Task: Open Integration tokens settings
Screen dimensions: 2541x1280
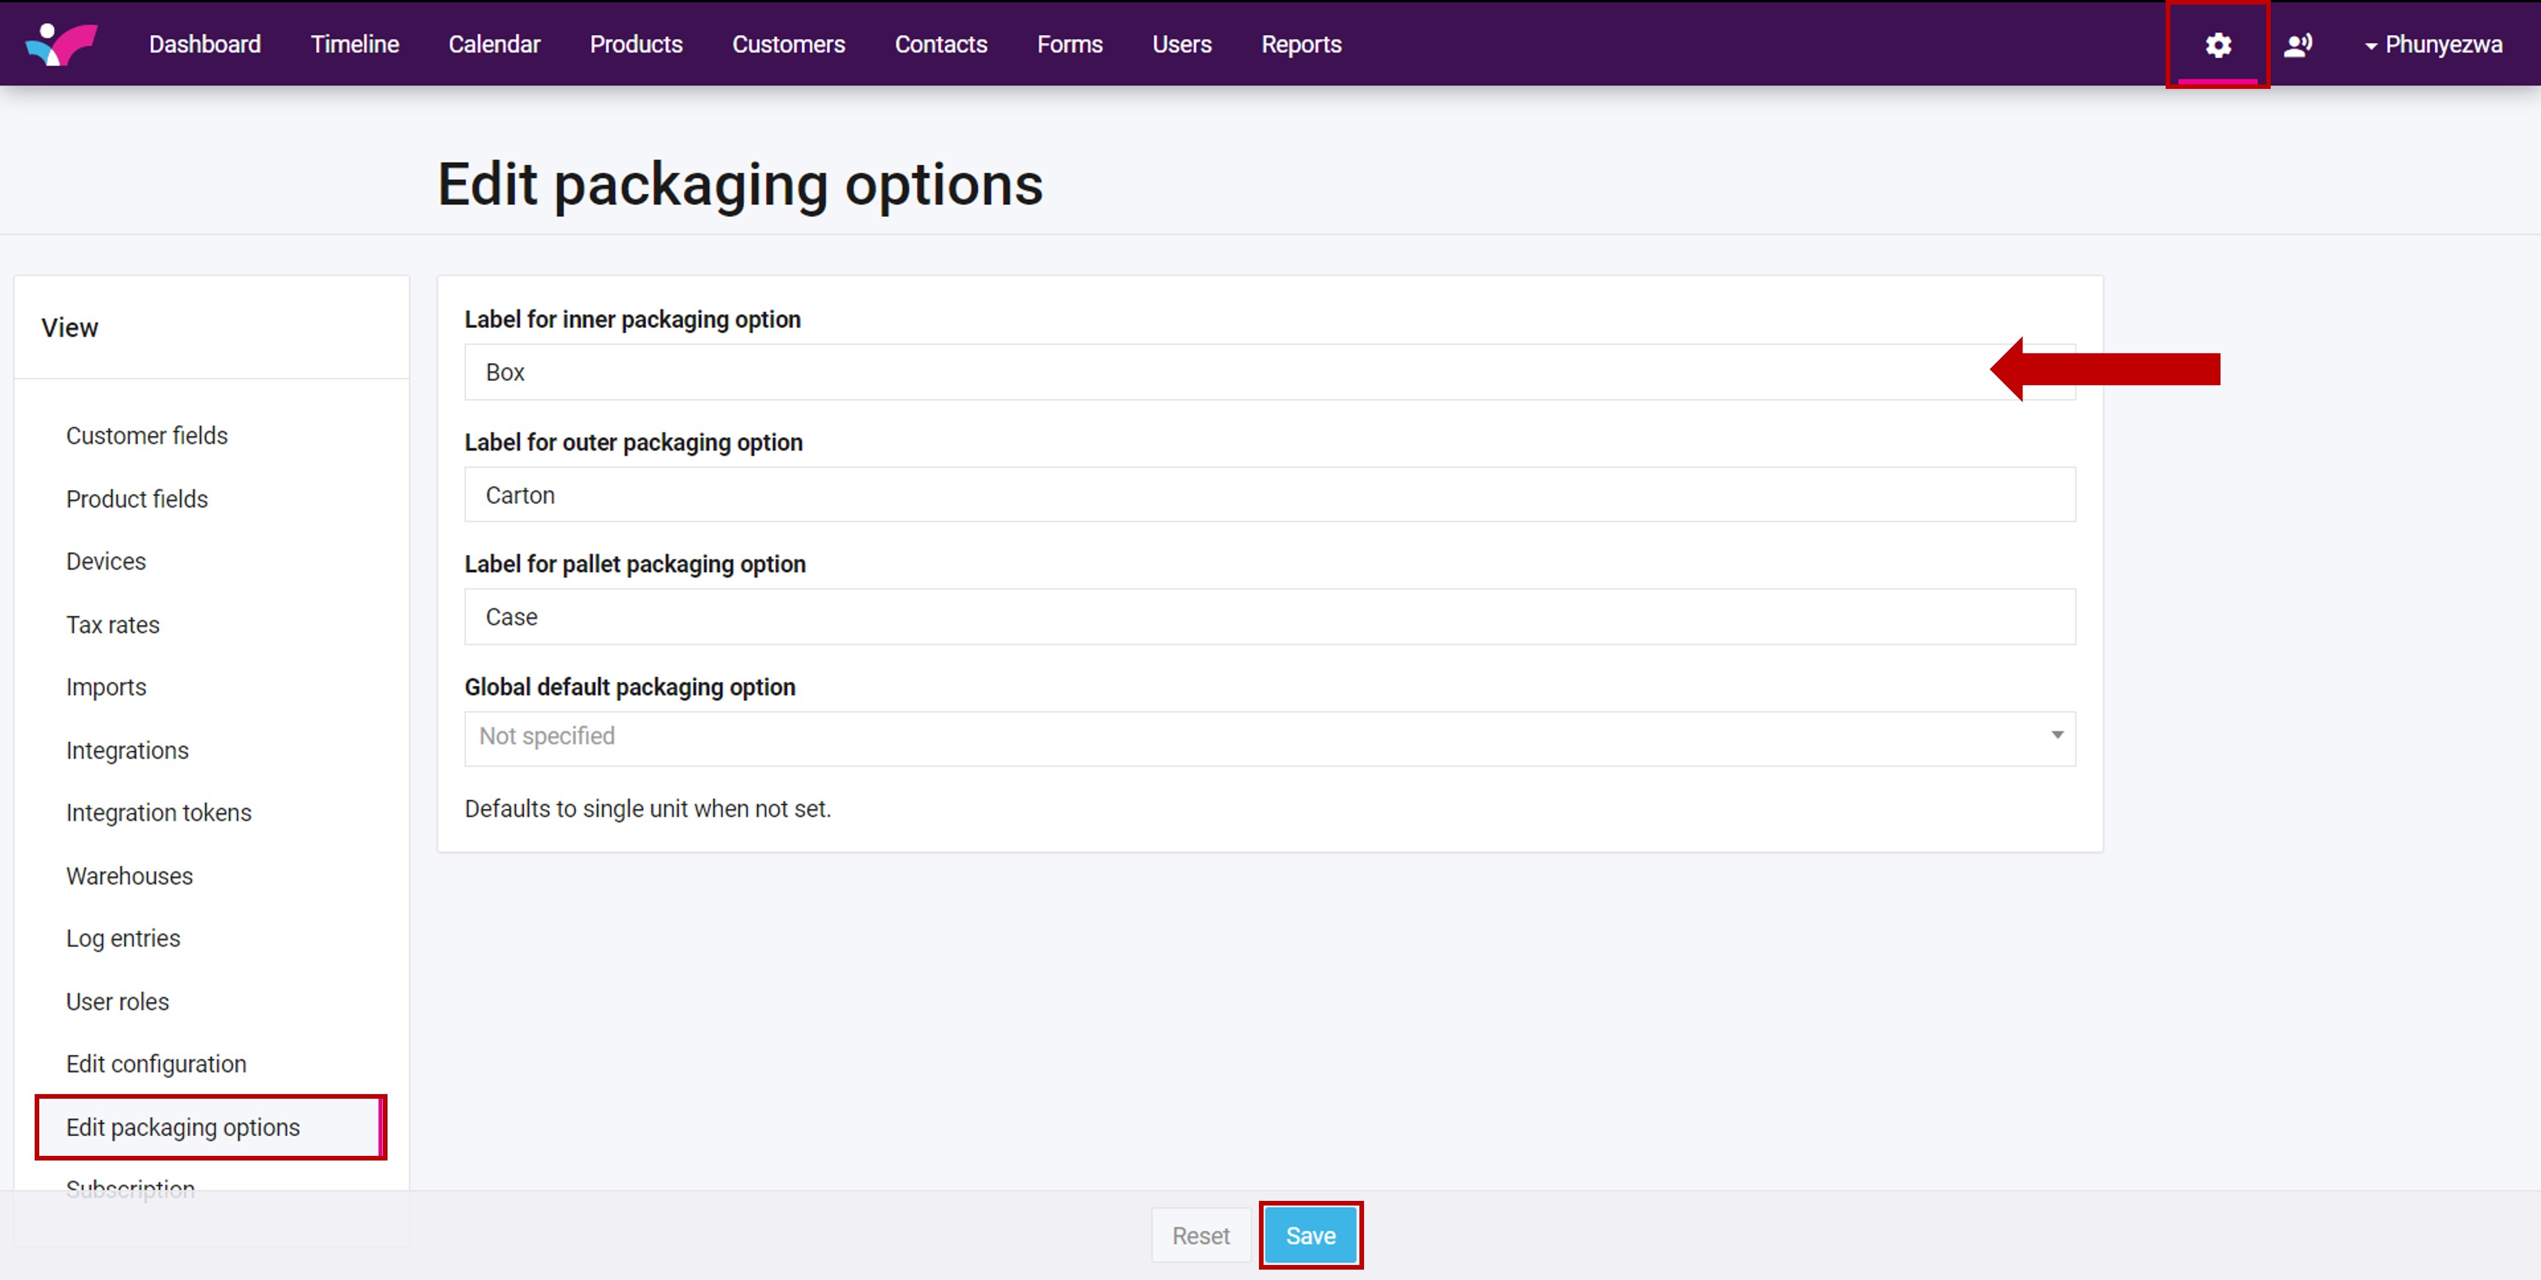Action: pos(158,812)
